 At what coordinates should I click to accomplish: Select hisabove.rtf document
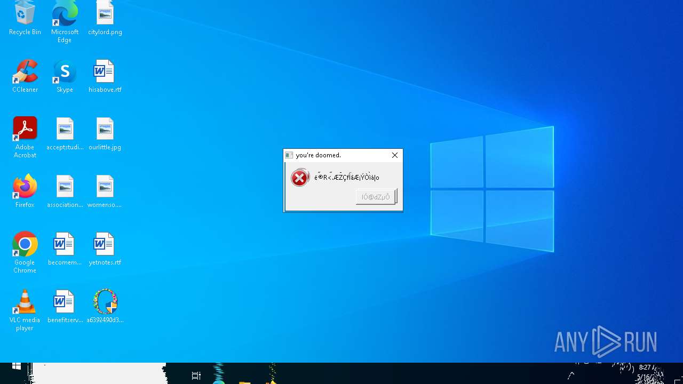(x=105, y=76)
